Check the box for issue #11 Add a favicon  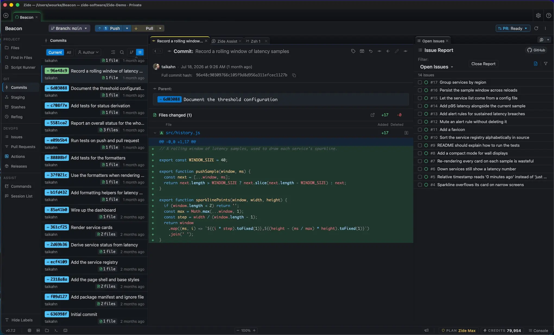tap(420, 129)
